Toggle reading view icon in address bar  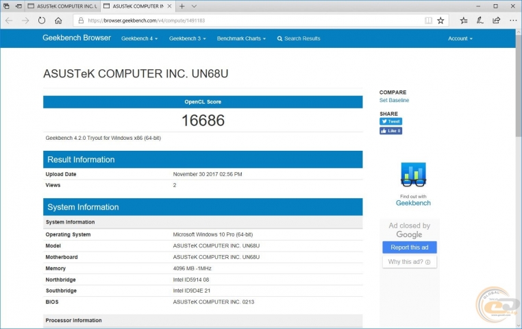pyautogui.click(x=428, y=21)
